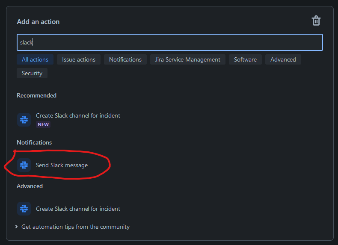Switch to the Issue actions filter
The image size is (338, 245).
coord(79,59)
